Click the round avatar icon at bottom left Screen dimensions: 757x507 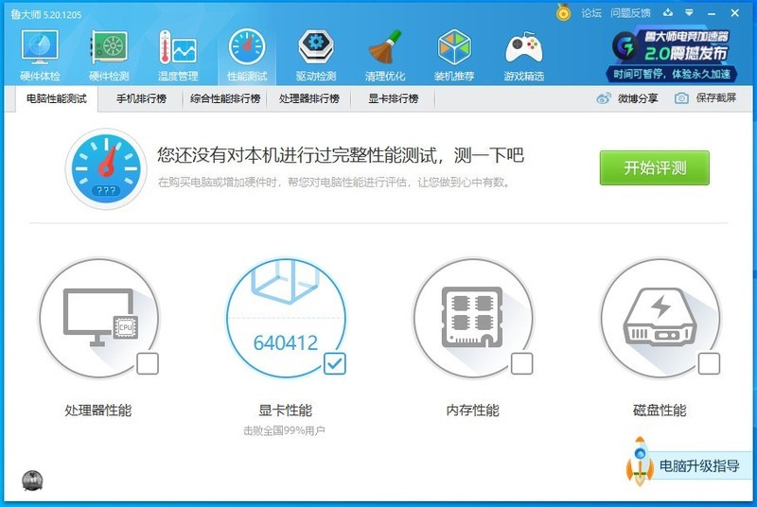(32, 481)
